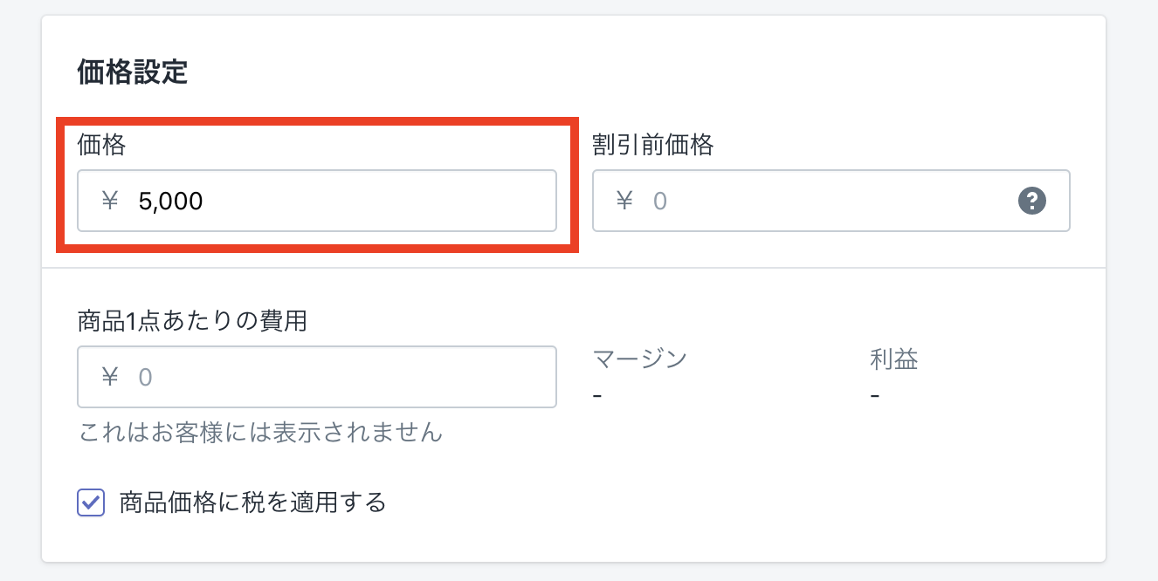This screenshot has height=581, width=1158.
Task: Click the 利益 label
Action: coord(893,359)
